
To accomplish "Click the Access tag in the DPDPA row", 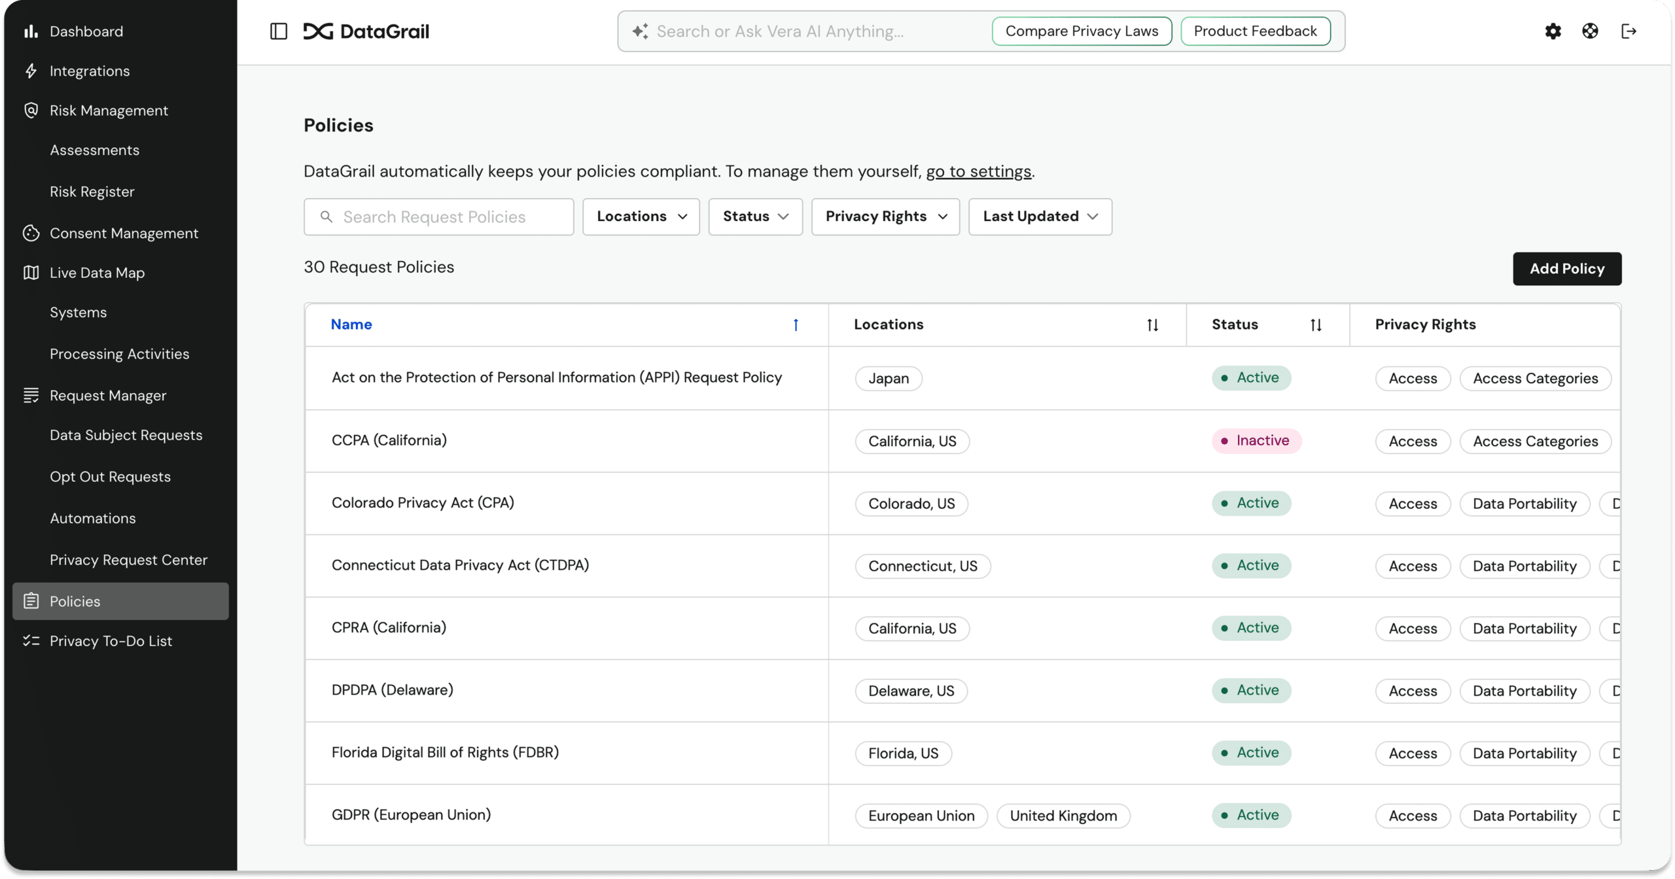I will (1413, 691).
